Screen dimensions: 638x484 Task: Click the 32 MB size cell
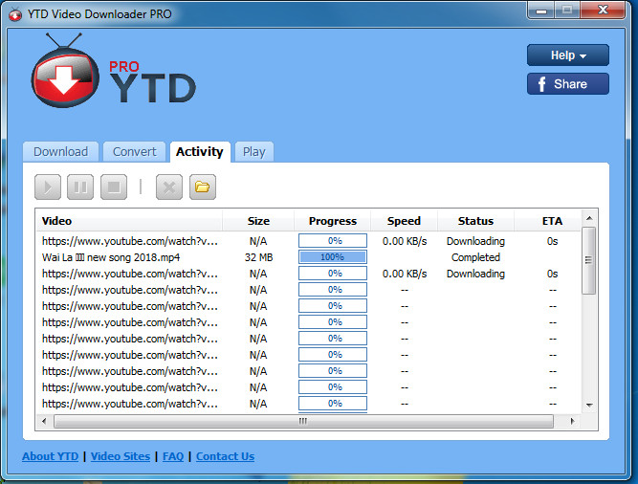click(258, 257)
